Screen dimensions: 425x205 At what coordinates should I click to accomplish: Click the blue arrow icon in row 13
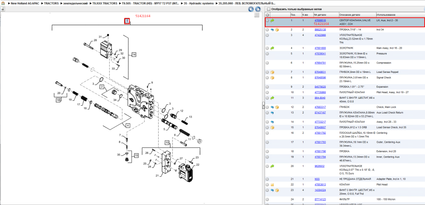[272, 112]
